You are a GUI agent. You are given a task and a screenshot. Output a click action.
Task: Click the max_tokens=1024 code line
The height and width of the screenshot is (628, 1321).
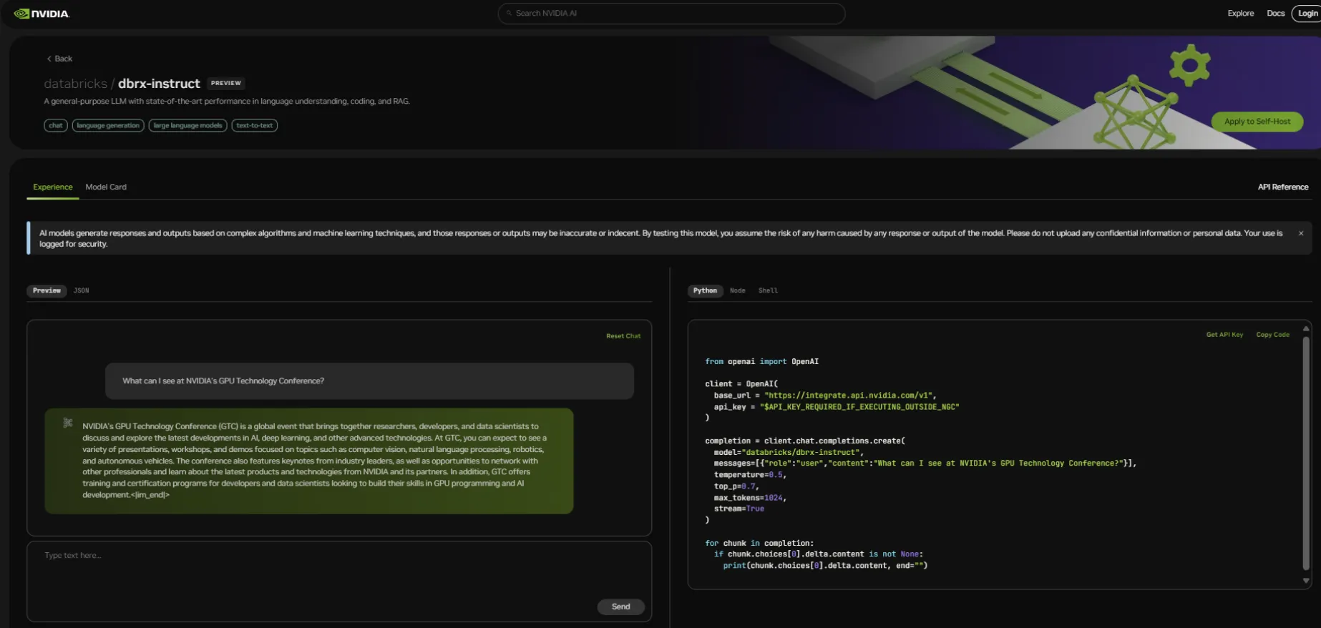click(750, 498)
